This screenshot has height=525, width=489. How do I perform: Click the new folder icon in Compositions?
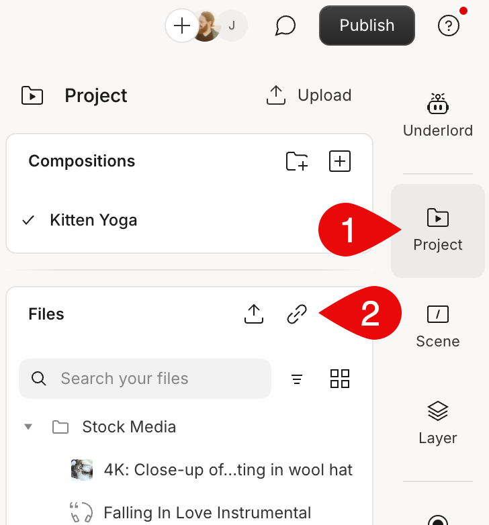(297, 161)
